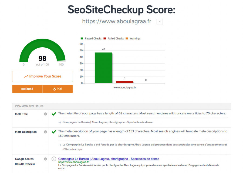
Task: Open help for Google Search Results Preview
Action: tap(45, 159)
